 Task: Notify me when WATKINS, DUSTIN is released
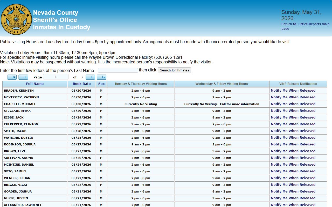[x=293, y=138]
